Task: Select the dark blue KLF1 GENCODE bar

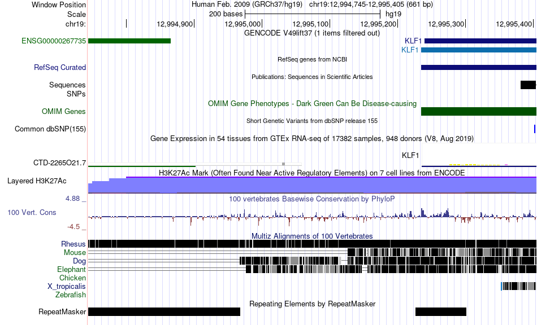Action: [x=480, y=41]
